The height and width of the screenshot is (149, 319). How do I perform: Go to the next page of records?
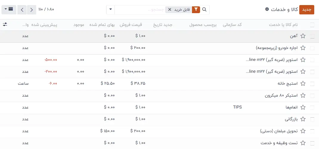tap(22, 10)
